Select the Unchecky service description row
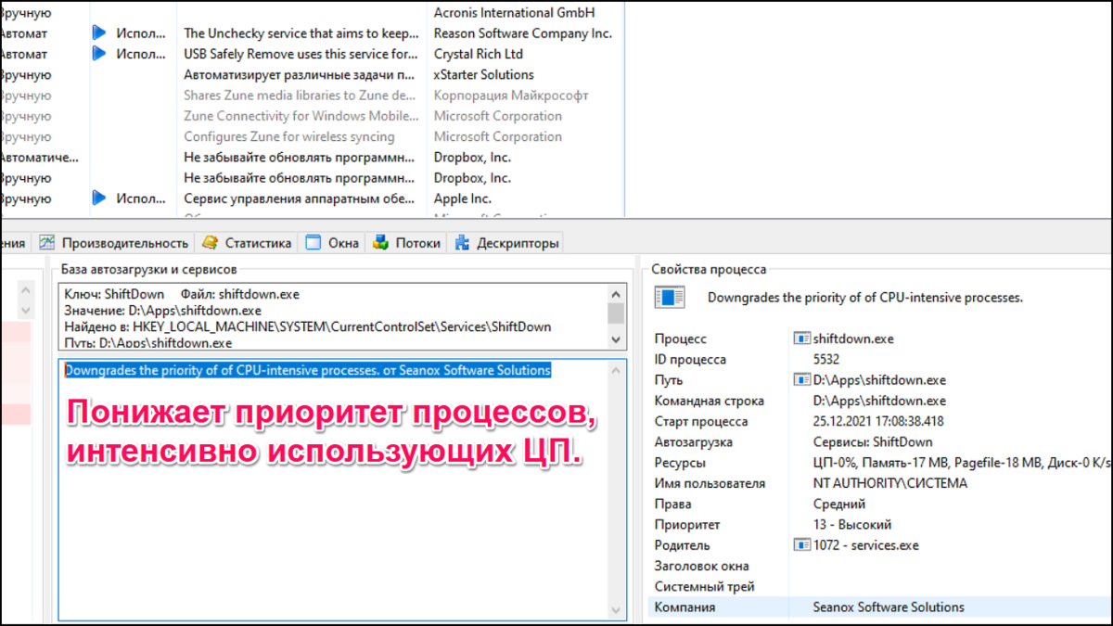 pos(300,33)
